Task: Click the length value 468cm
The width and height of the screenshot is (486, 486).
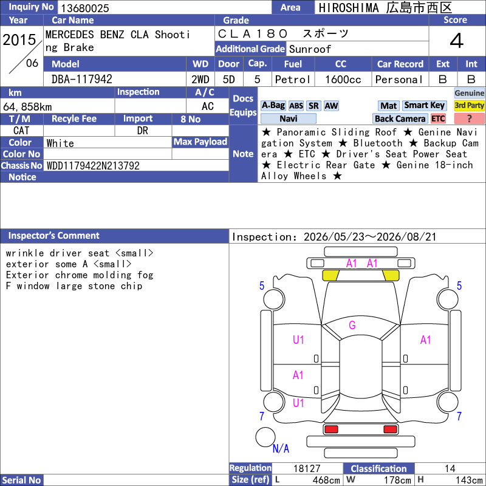Action: [326, 480]
